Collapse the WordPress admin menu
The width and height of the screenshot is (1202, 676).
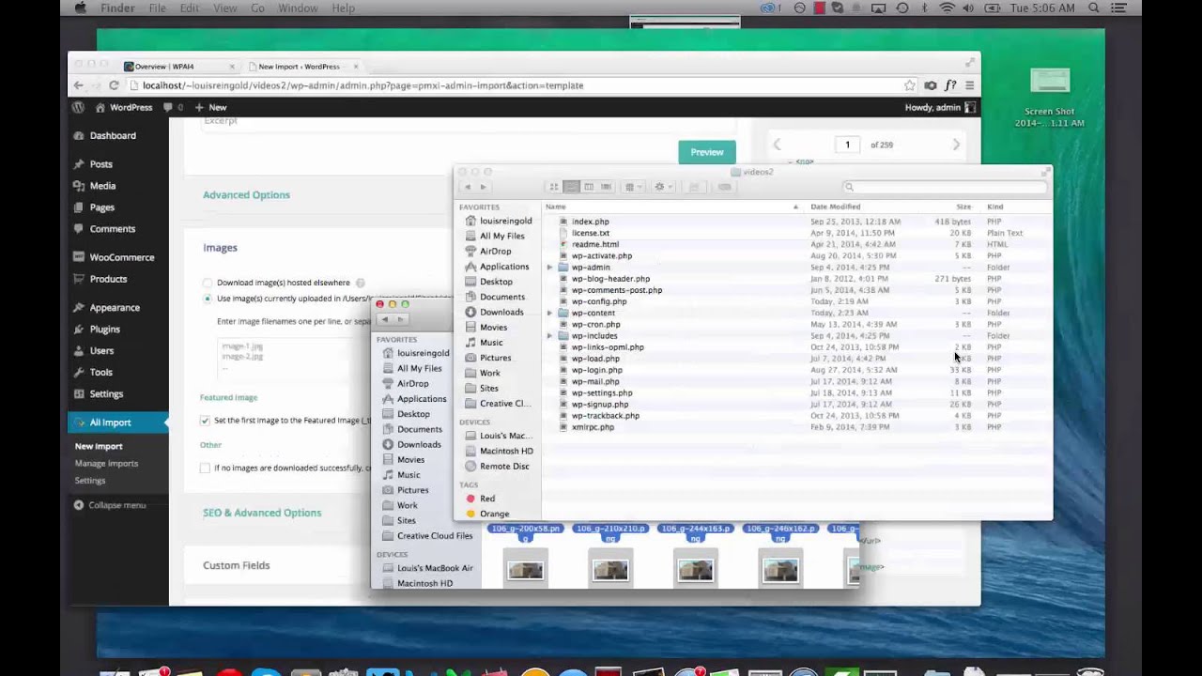pos(110,505)
